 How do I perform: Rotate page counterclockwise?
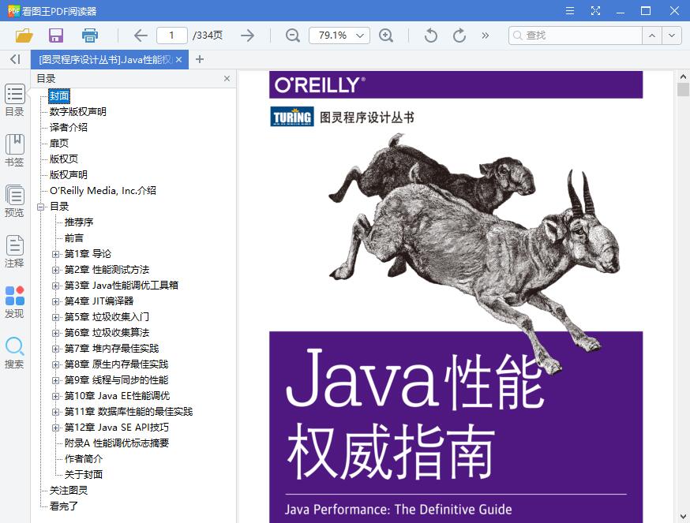[x=431, y=35]
